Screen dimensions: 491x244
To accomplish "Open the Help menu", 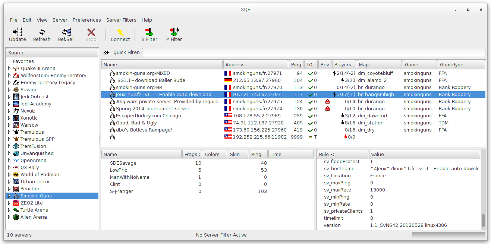I will 147,20.
